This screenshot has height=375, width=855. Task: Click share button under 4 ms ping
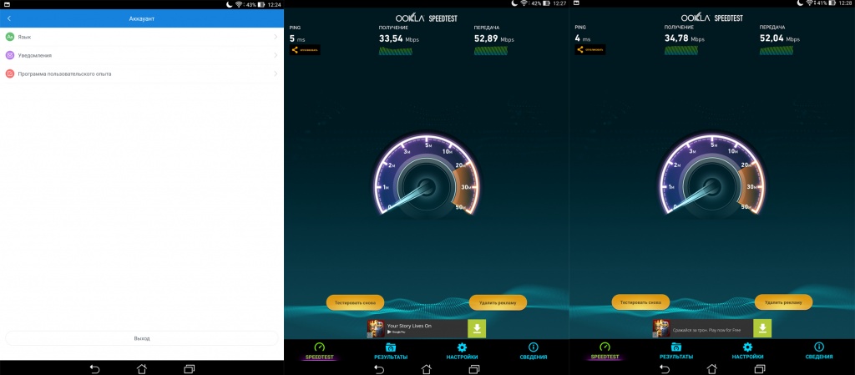(590, 49)
